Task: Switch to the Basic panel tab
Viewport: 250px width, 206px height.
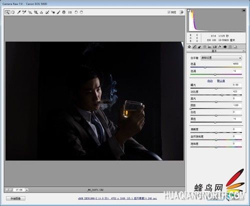Action: (x=189, y=46)
